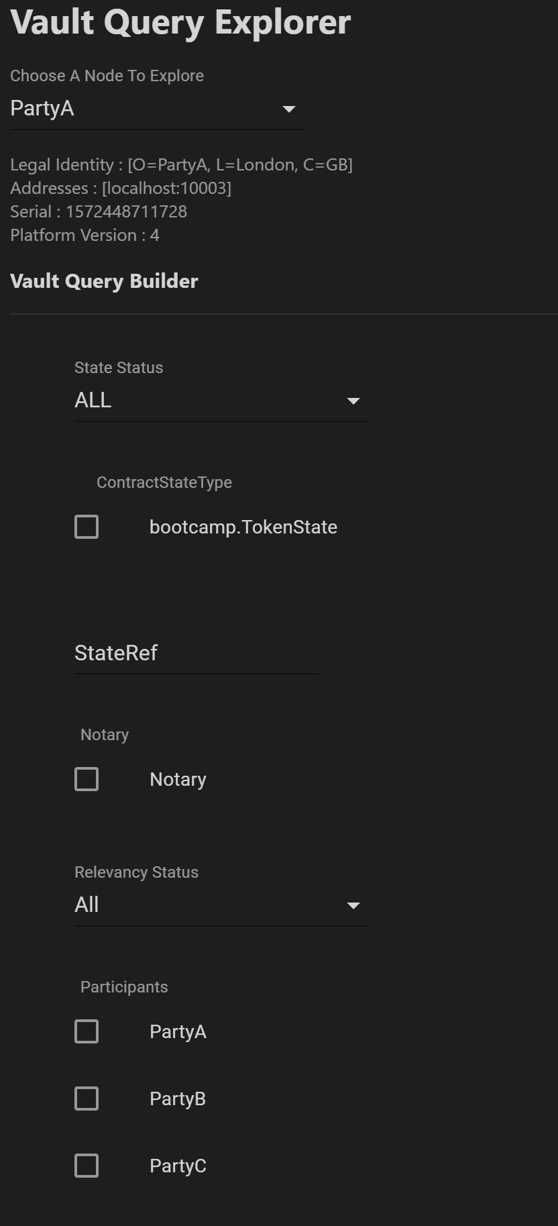Click the Vault Query Explorer heading
Screen dimensions: 558x1226
180,22
